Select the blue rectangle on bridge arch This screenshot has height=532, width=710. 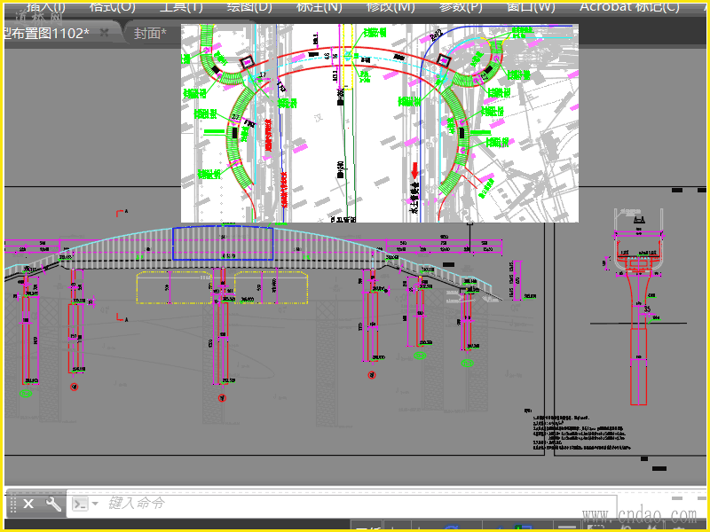click(222, 242)
